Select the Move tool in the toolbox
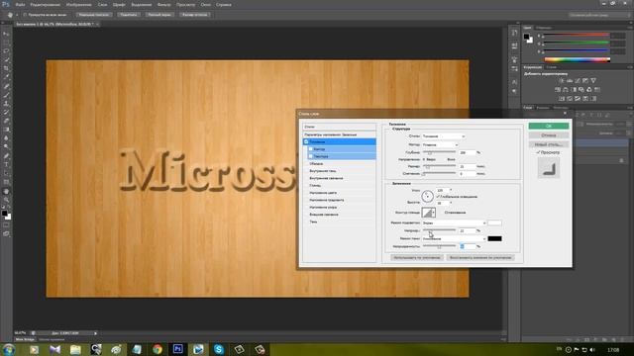This screenshot has height=356, width=634. pyautogui.click(x=6, y=34)
